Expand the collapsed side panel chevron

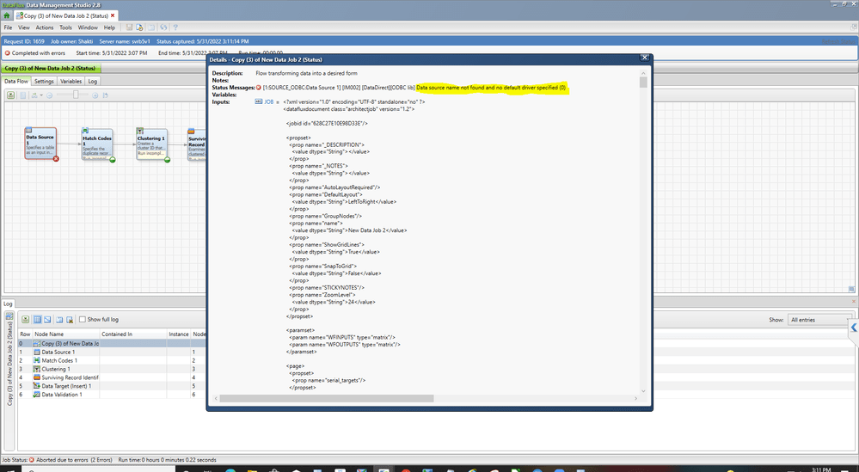pos(854,328)
